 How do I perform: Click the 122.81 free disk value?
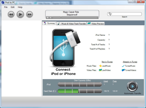[x=115, y=91]
